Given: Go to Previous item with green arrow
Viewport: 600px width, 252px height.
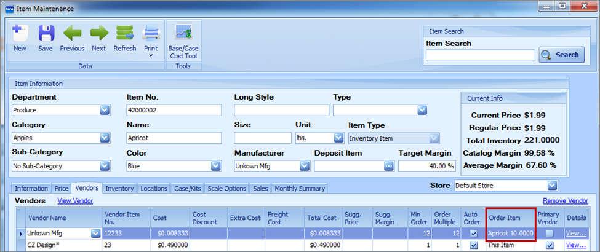Looking at the screenshot, I should click(72, 34).
